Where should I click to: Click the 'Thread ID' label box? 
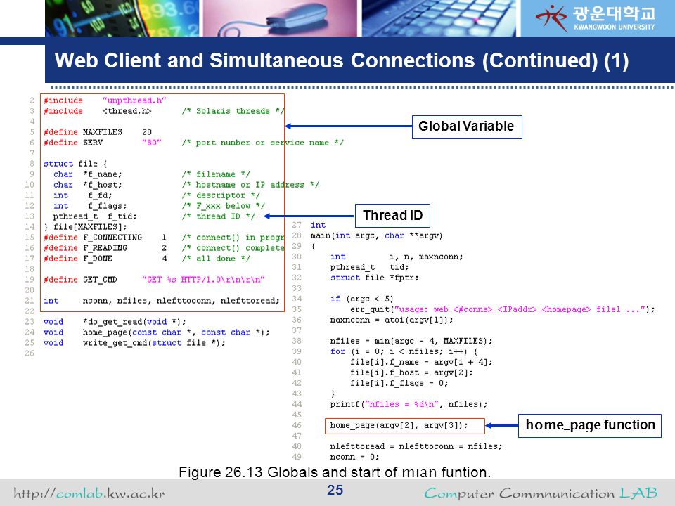[392, 215]
